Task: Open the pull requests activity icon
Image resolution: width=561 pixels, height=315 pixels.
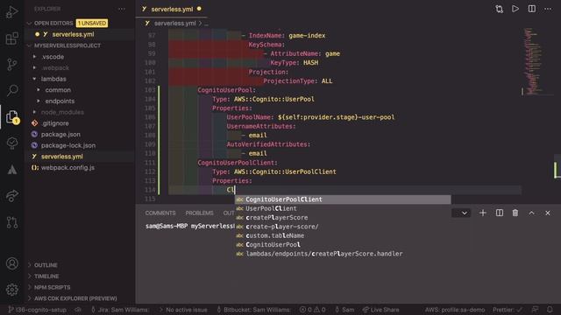Action: click(12, 222)
